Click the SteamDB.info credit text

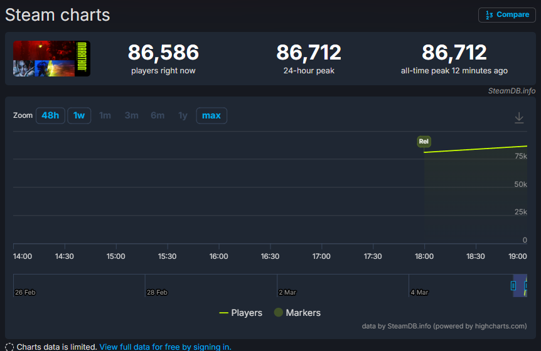(x=512, y=91)
